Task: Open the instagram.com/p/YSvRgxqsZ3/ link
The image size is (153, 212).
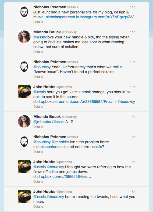Action: click(107, 17)
